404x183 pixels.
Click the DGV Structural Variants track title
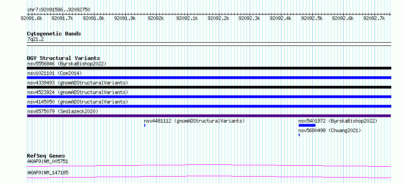[64, 58]
